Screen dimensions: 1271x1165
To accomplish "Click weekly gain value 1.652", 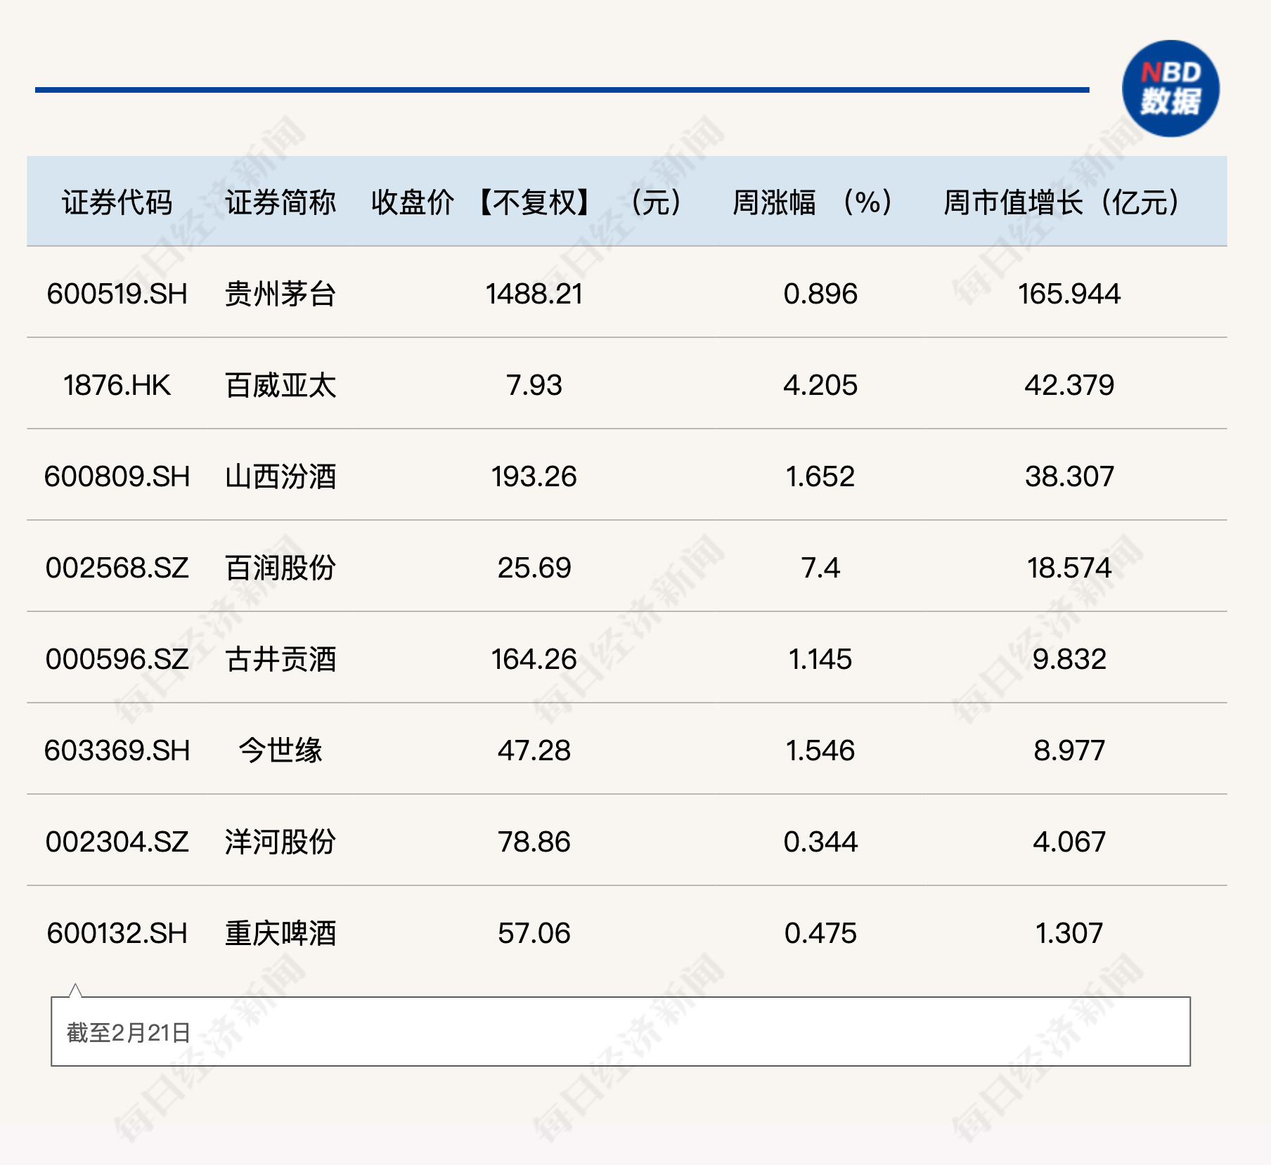I will (820, 476).
